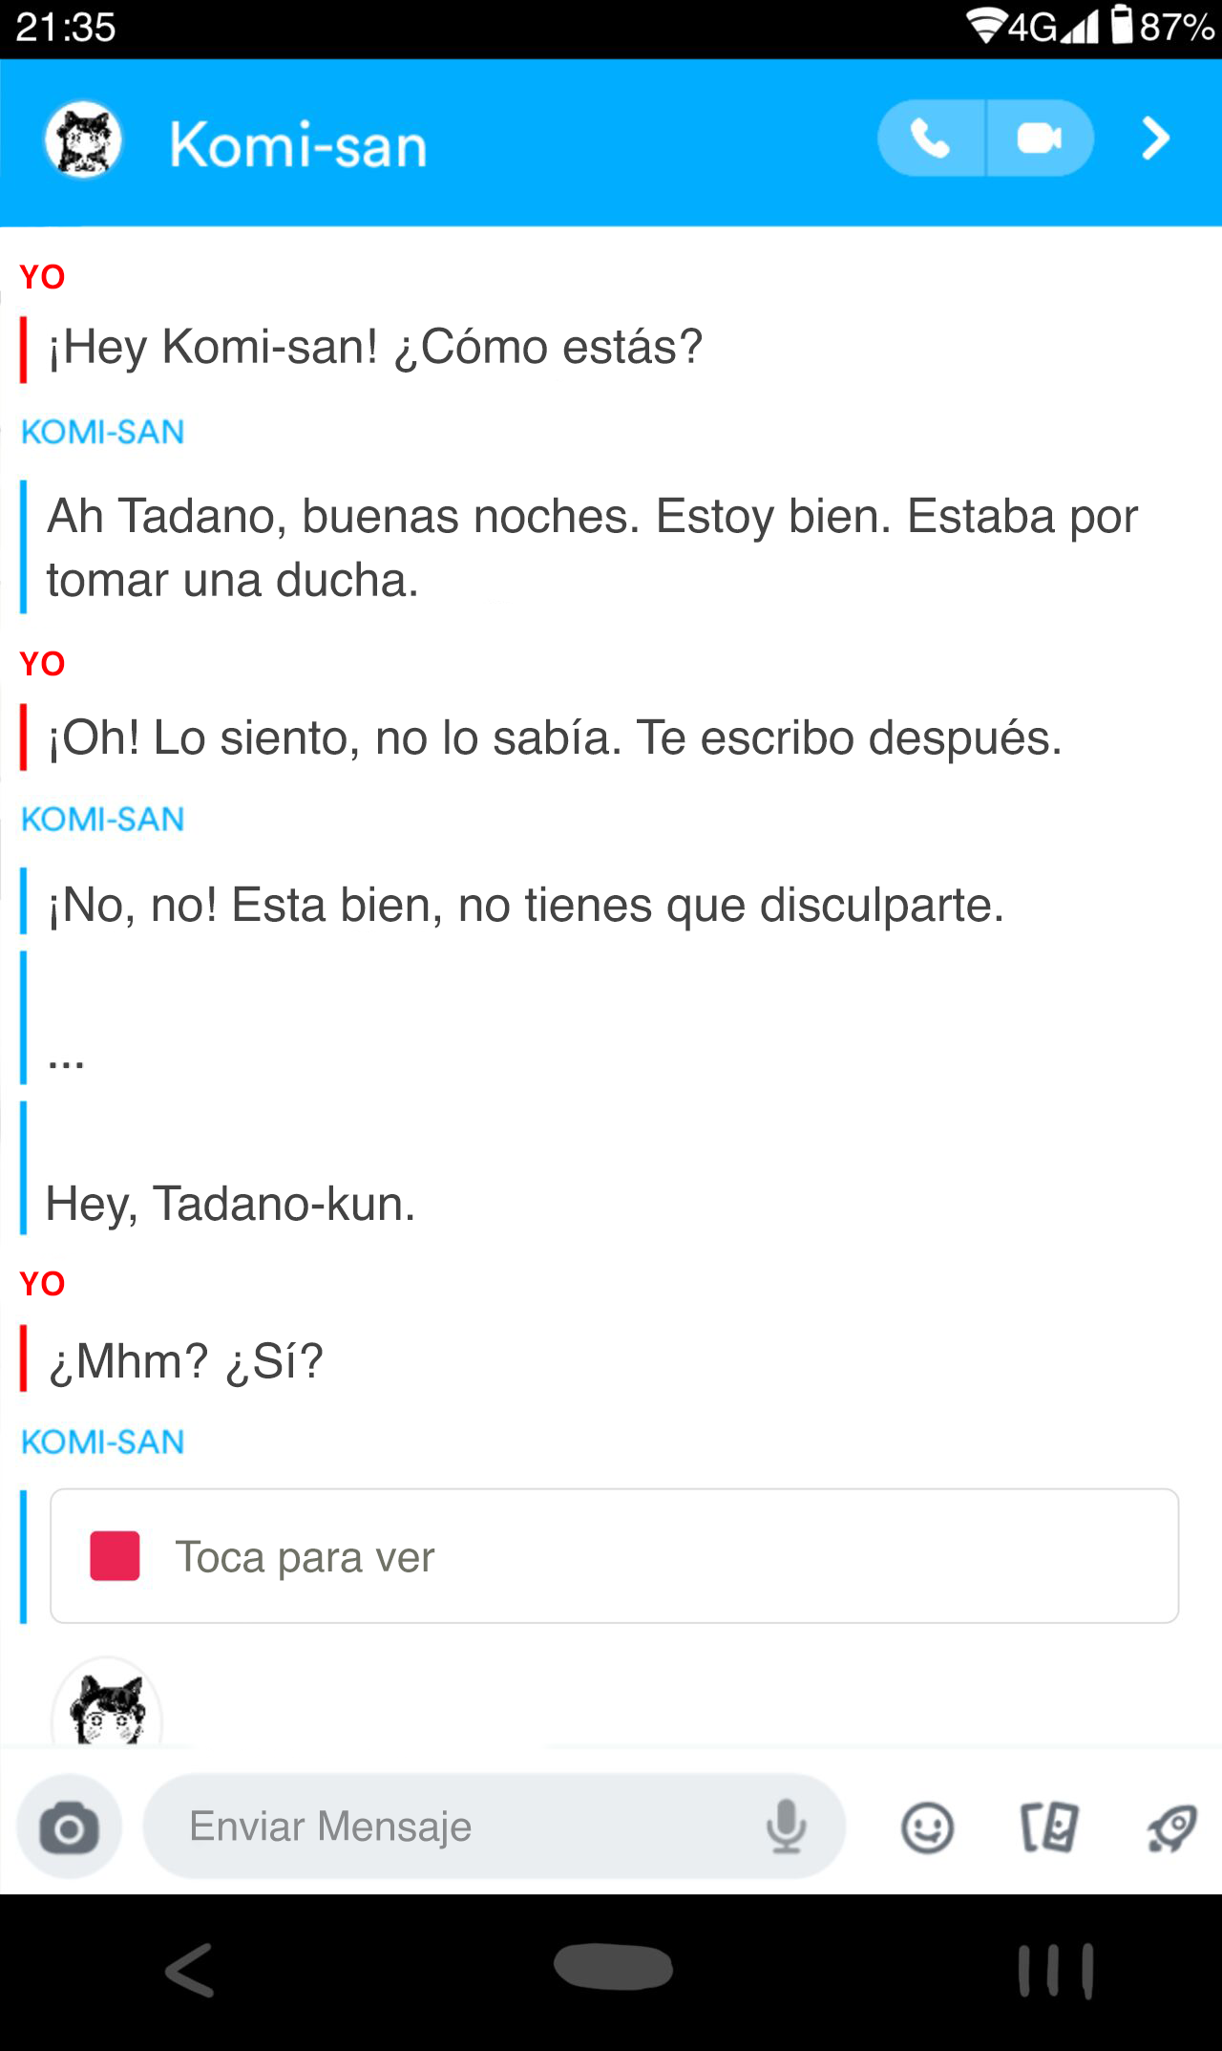Tap Komi-san's Bitmoji avatar near chat bottom
This screenshot has height=2051, width=1222.
107,1707
